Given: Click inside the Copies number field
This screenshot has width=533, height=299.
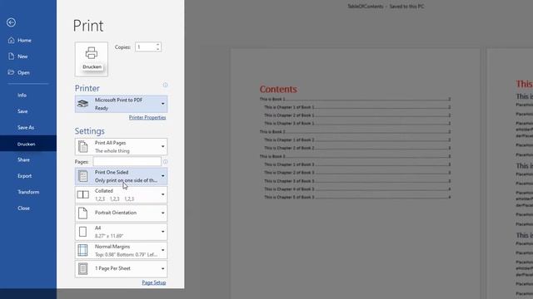Looking at the screenshot, I should click(x=145, y=47).
